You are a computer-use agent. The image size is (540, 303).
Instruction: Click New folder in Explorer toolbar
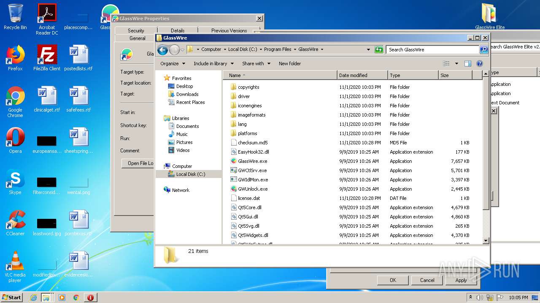[x=290, y=64]
